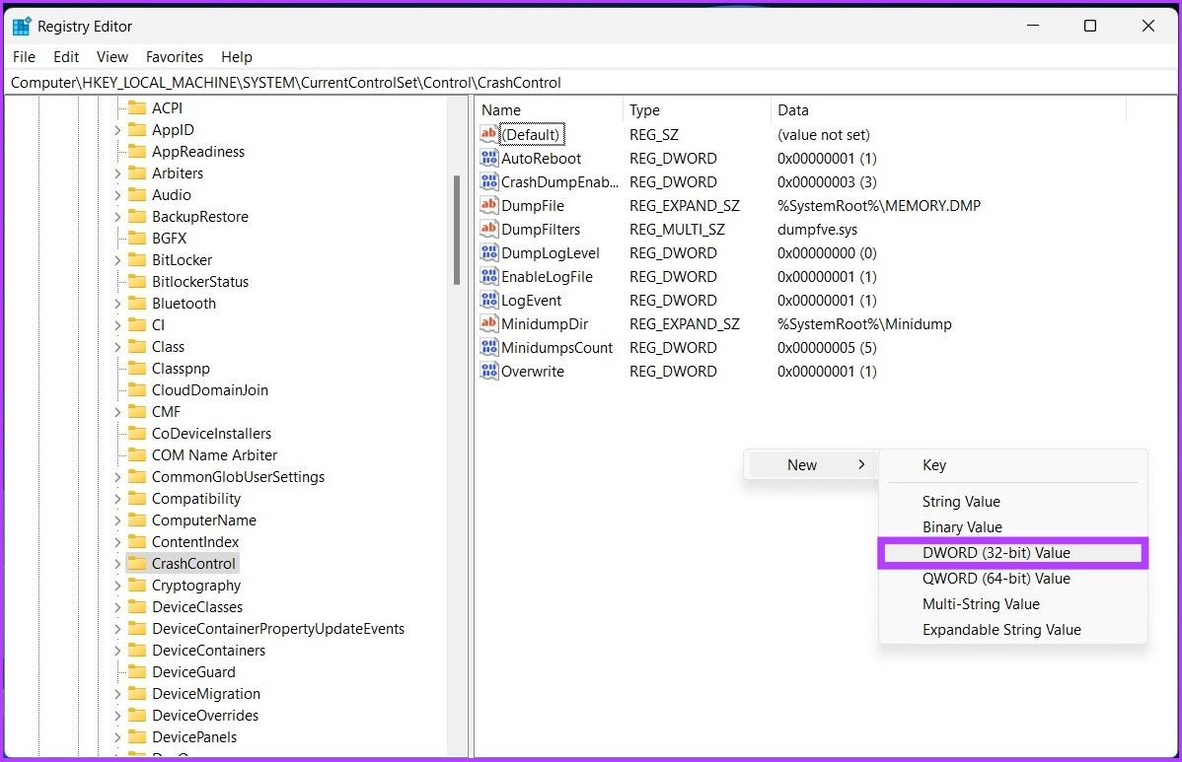
Task: Click the CrashControl folder icon
Action: point(137,564)
